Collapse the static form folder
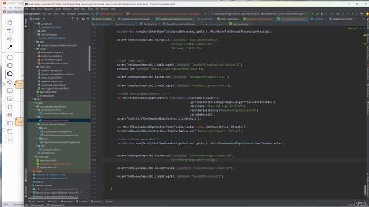This screenshot has width=369, height=207. (35, 67)
